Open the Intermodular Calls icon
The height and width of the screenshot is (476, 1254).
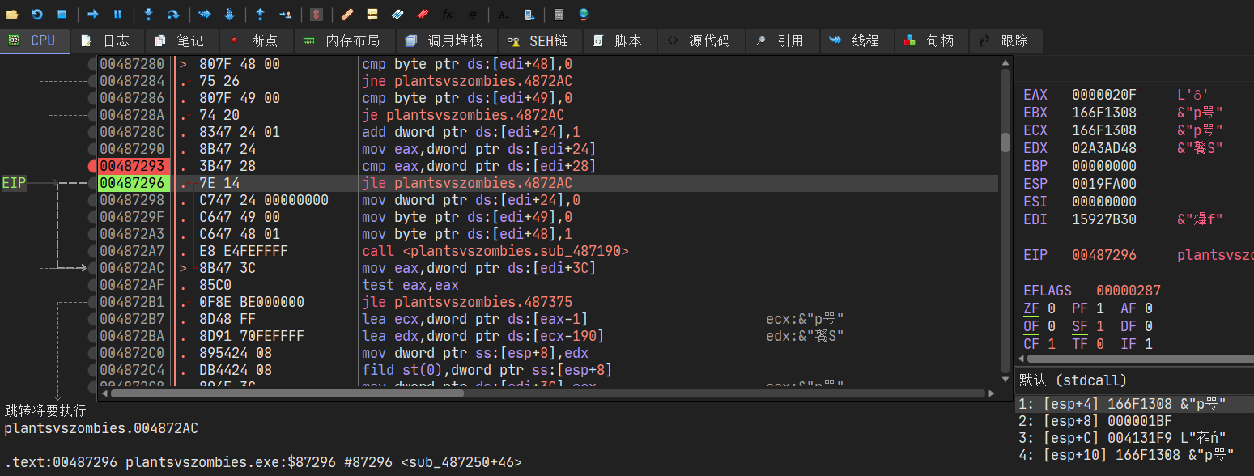point(528,15)
